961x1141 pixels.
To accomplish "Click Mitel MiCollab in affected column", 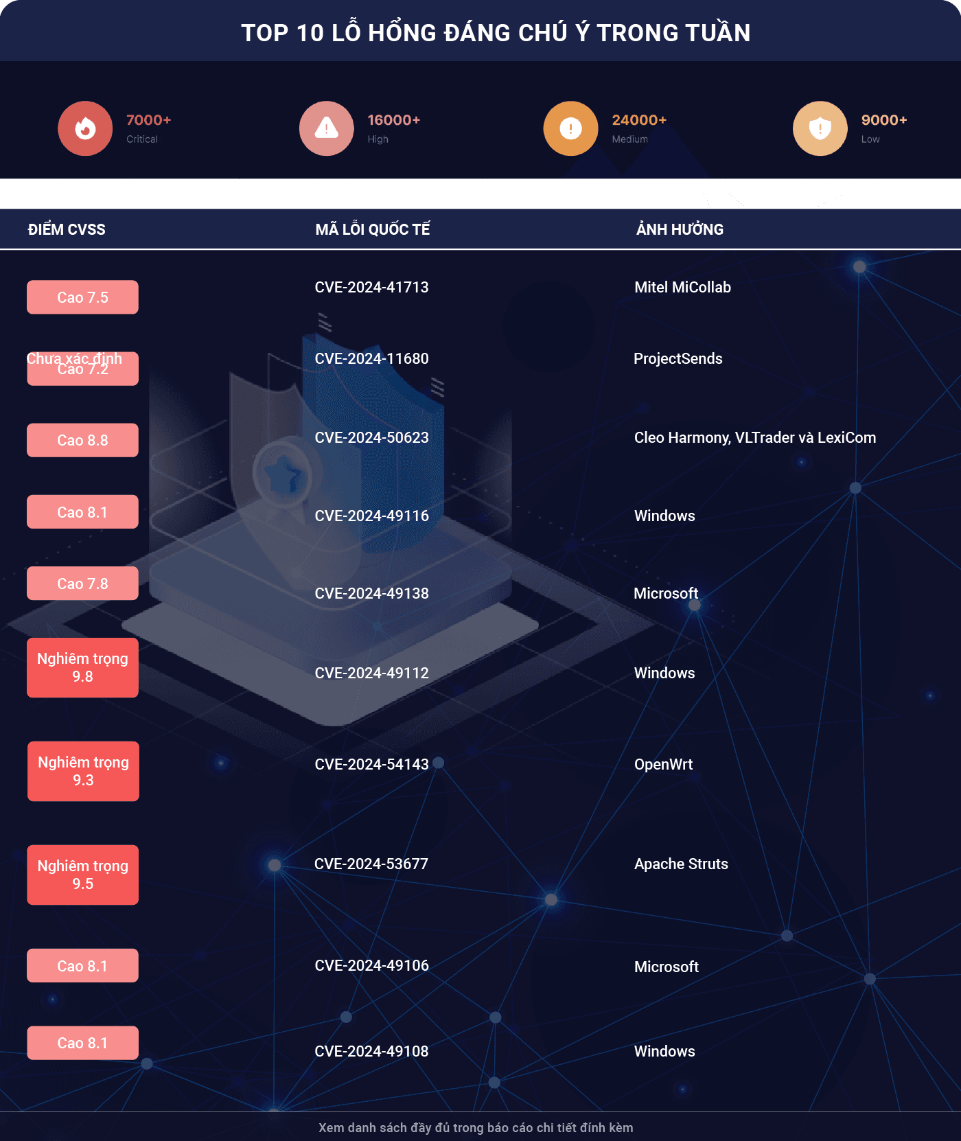I will [x=682, y=287].
